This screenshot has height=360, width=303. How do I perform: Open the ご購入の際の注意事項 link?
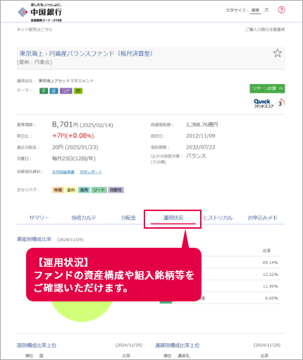coord(265,30)
